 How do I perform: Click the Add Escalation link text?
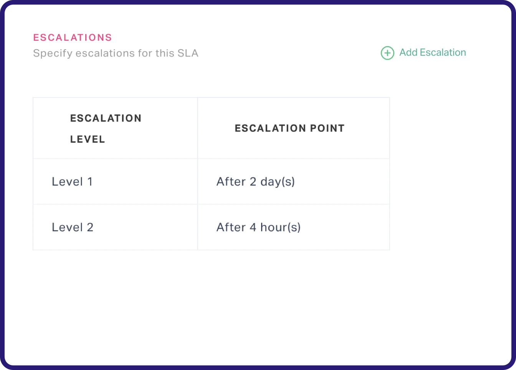point(432,53)
